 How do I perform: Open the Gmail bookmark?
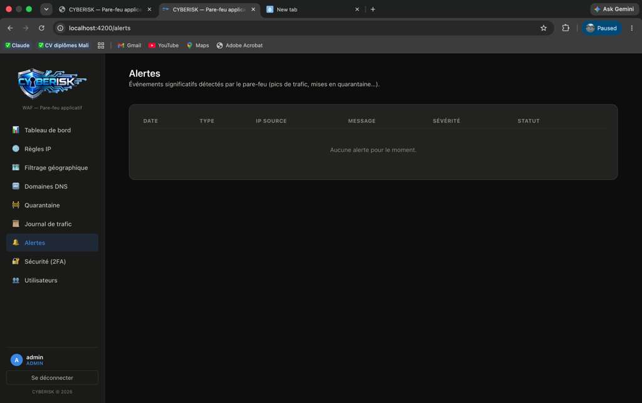click(x=129, y=45)
